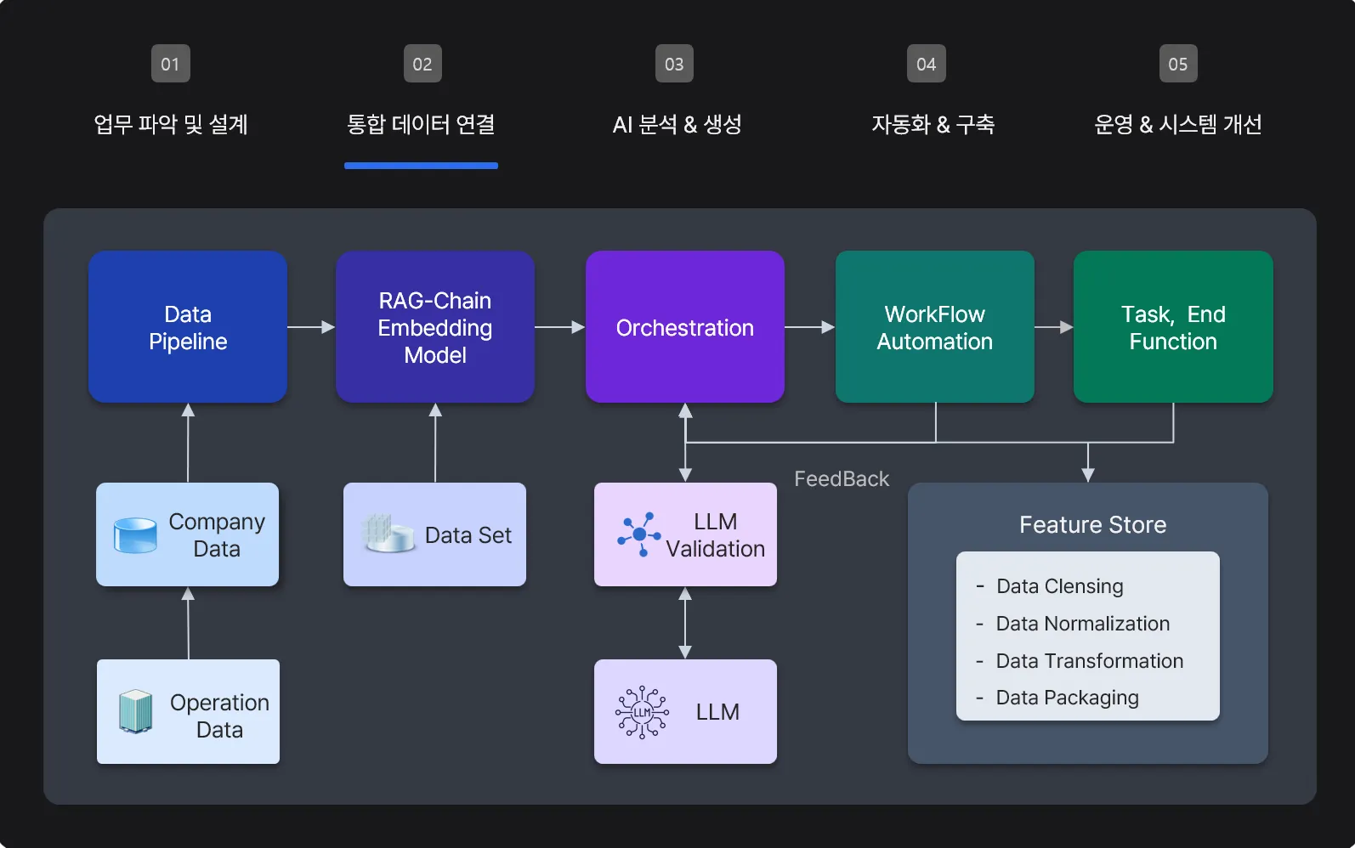The width and height of the screenshot is (1355, 848).
Task: Click the 03 step number badge
Action: (674, 64)
